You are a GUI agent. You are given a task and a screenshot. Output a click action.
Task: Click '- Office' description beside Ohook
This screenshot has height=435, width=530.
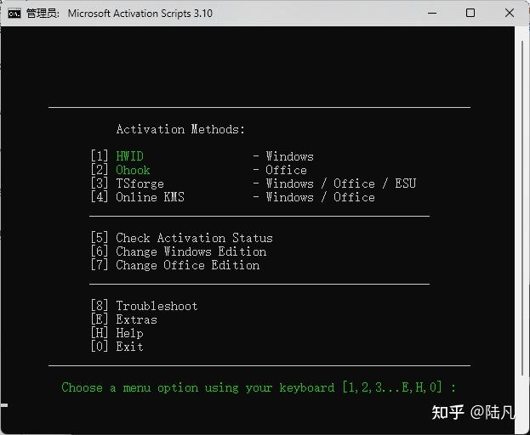click(x=280, y=170)
